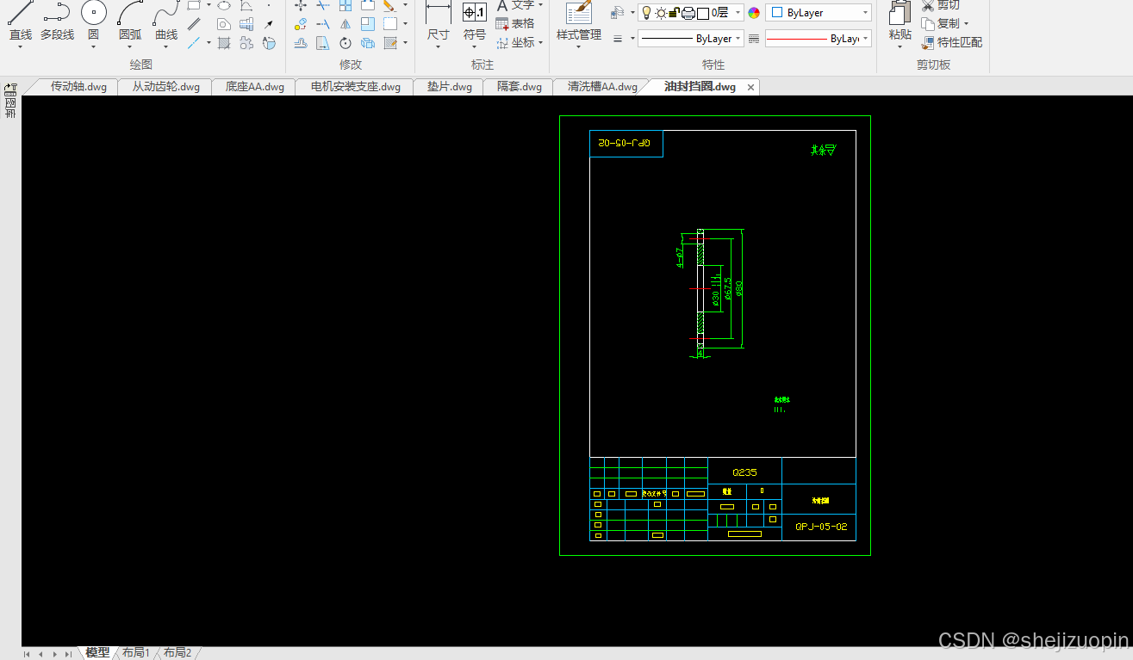
Task: Select the Mirror tool in 修改
Action: click(x=346, y=23)
